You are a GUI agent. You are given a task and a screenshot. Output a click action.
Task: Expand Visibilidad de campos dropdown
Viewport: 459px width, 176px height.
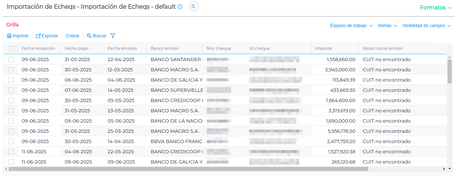pyautogui.click(x=427, y=26)
